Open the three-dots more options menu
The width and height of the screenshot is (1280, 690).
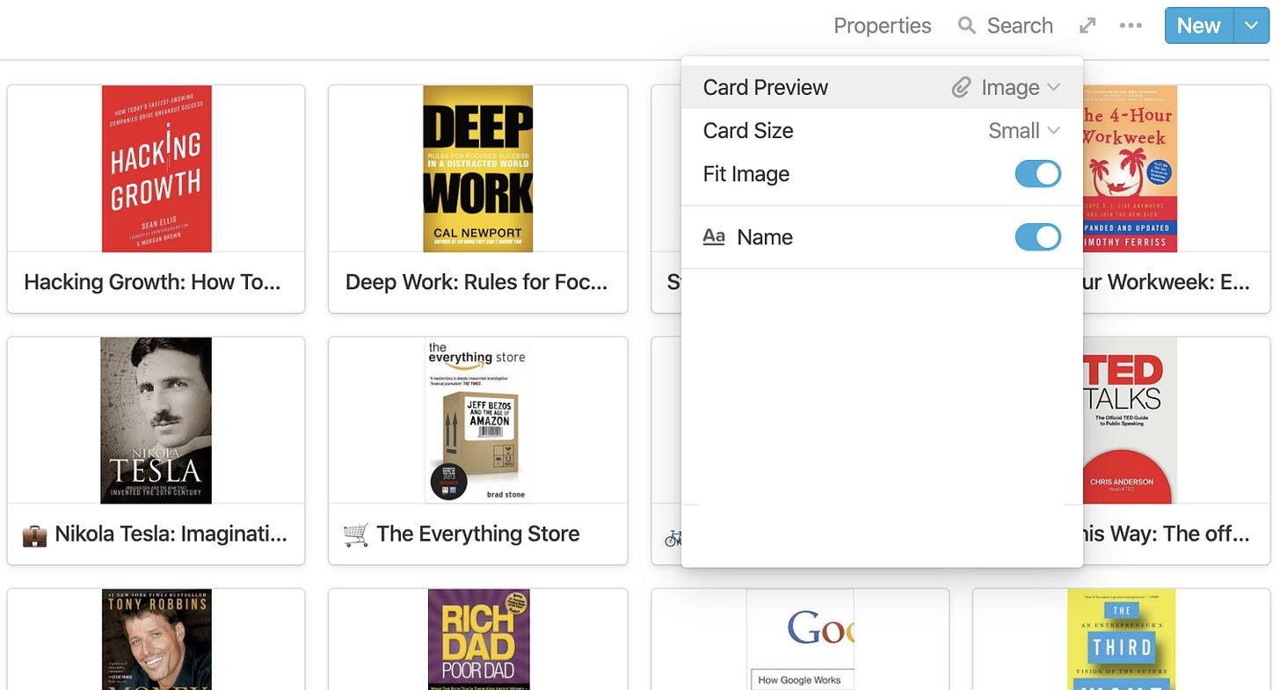click(x=1131, y=25)
